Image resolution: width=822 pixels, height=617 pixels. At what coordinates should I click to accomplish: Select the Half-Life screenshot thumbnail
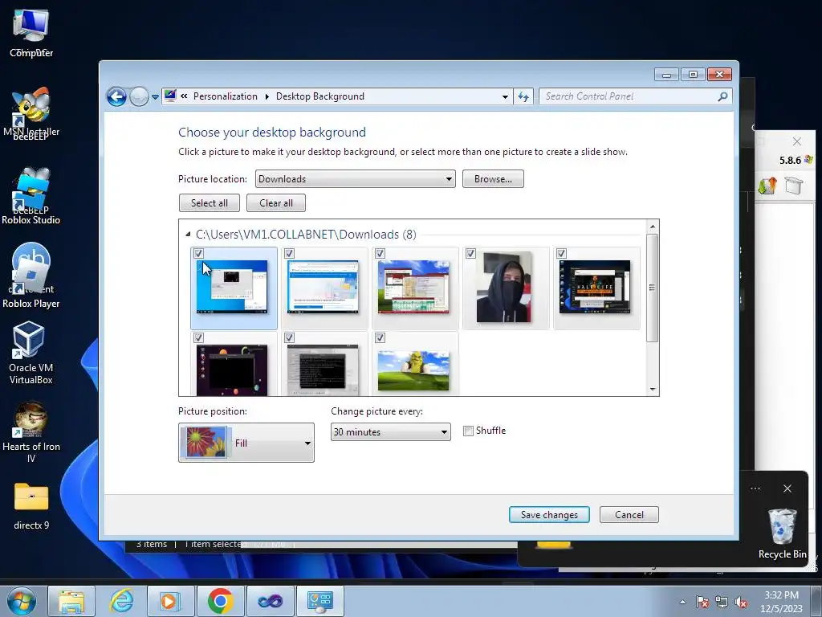point(595,287)
